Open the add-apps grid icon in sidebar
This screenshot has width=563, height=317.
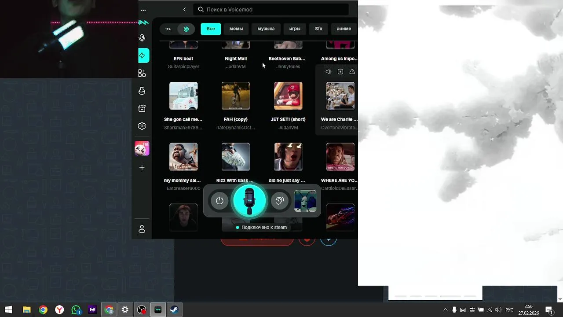pos(142,73)
